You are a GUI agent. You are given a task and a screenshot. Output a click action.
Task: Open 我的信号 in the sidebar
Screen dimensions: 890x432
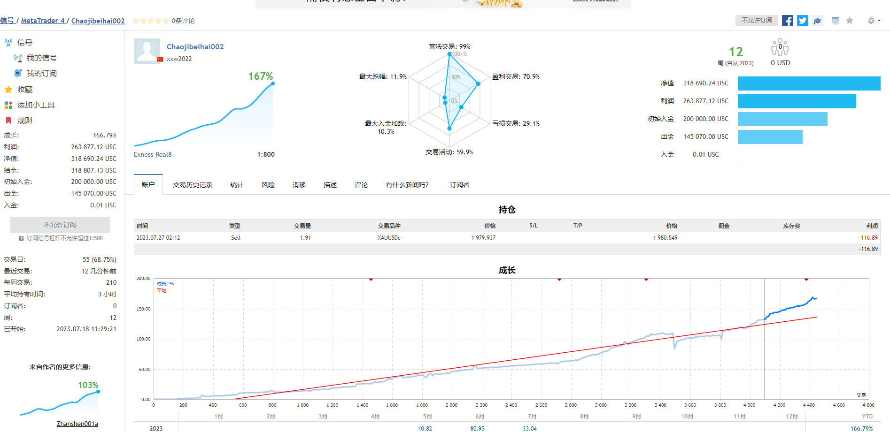click(x=42, y=58)
